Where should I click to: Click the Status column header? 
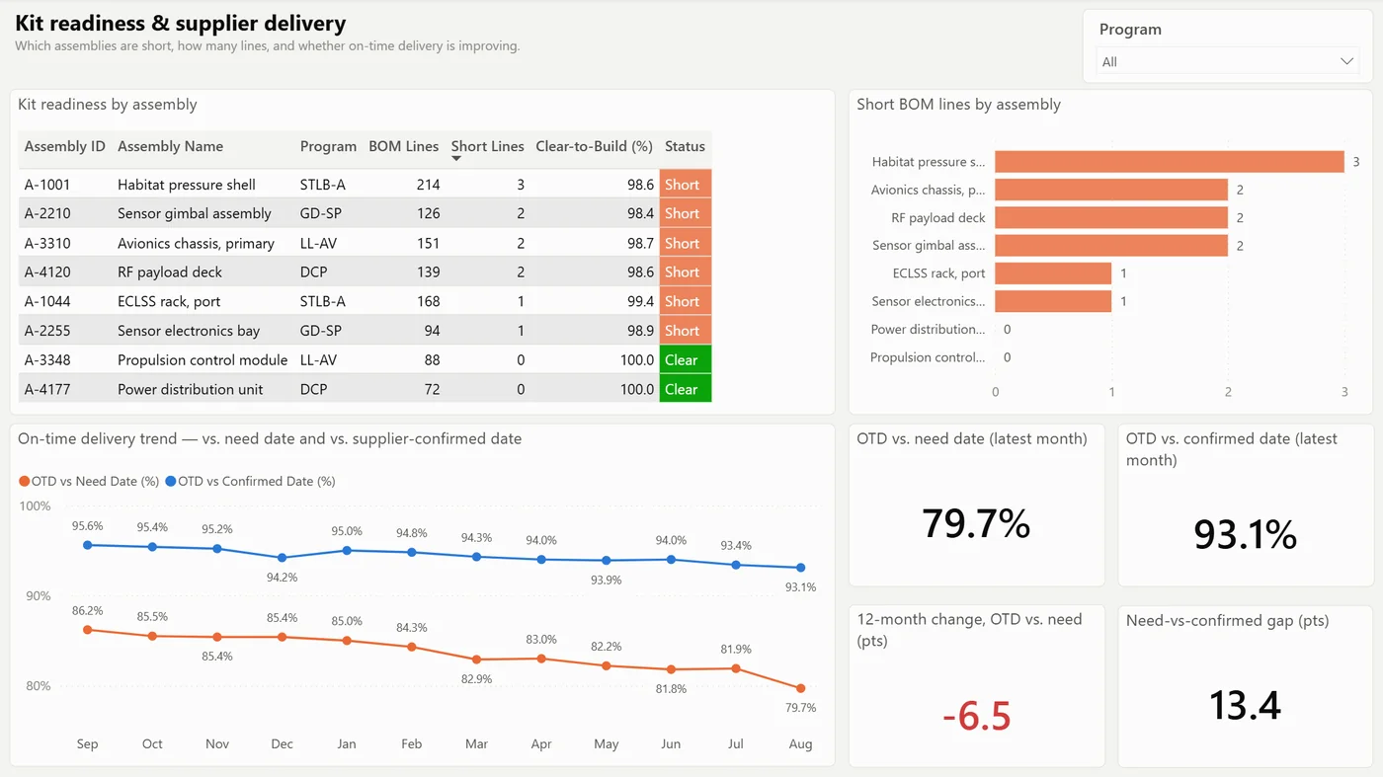685,146
